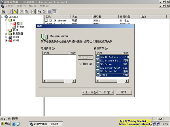Expand the NODEA tree node

pos(6,37)
